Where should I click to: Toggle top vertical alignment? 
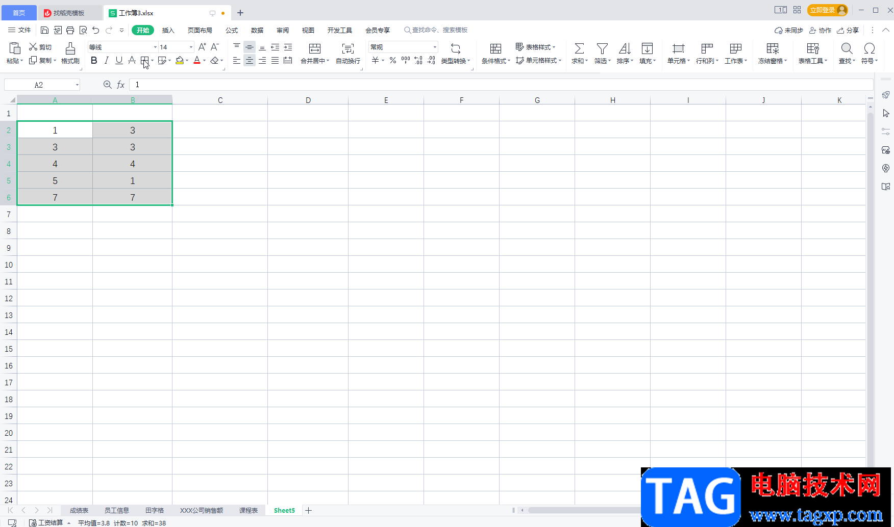237,47
